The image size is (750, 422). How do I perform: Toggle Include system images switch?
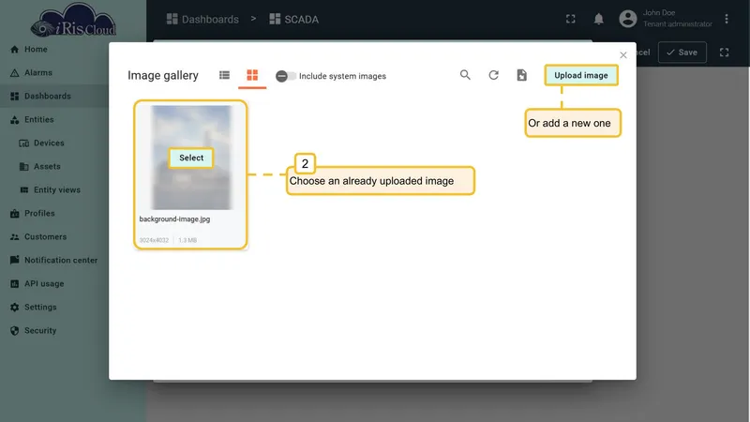click(x=286, y=76)
